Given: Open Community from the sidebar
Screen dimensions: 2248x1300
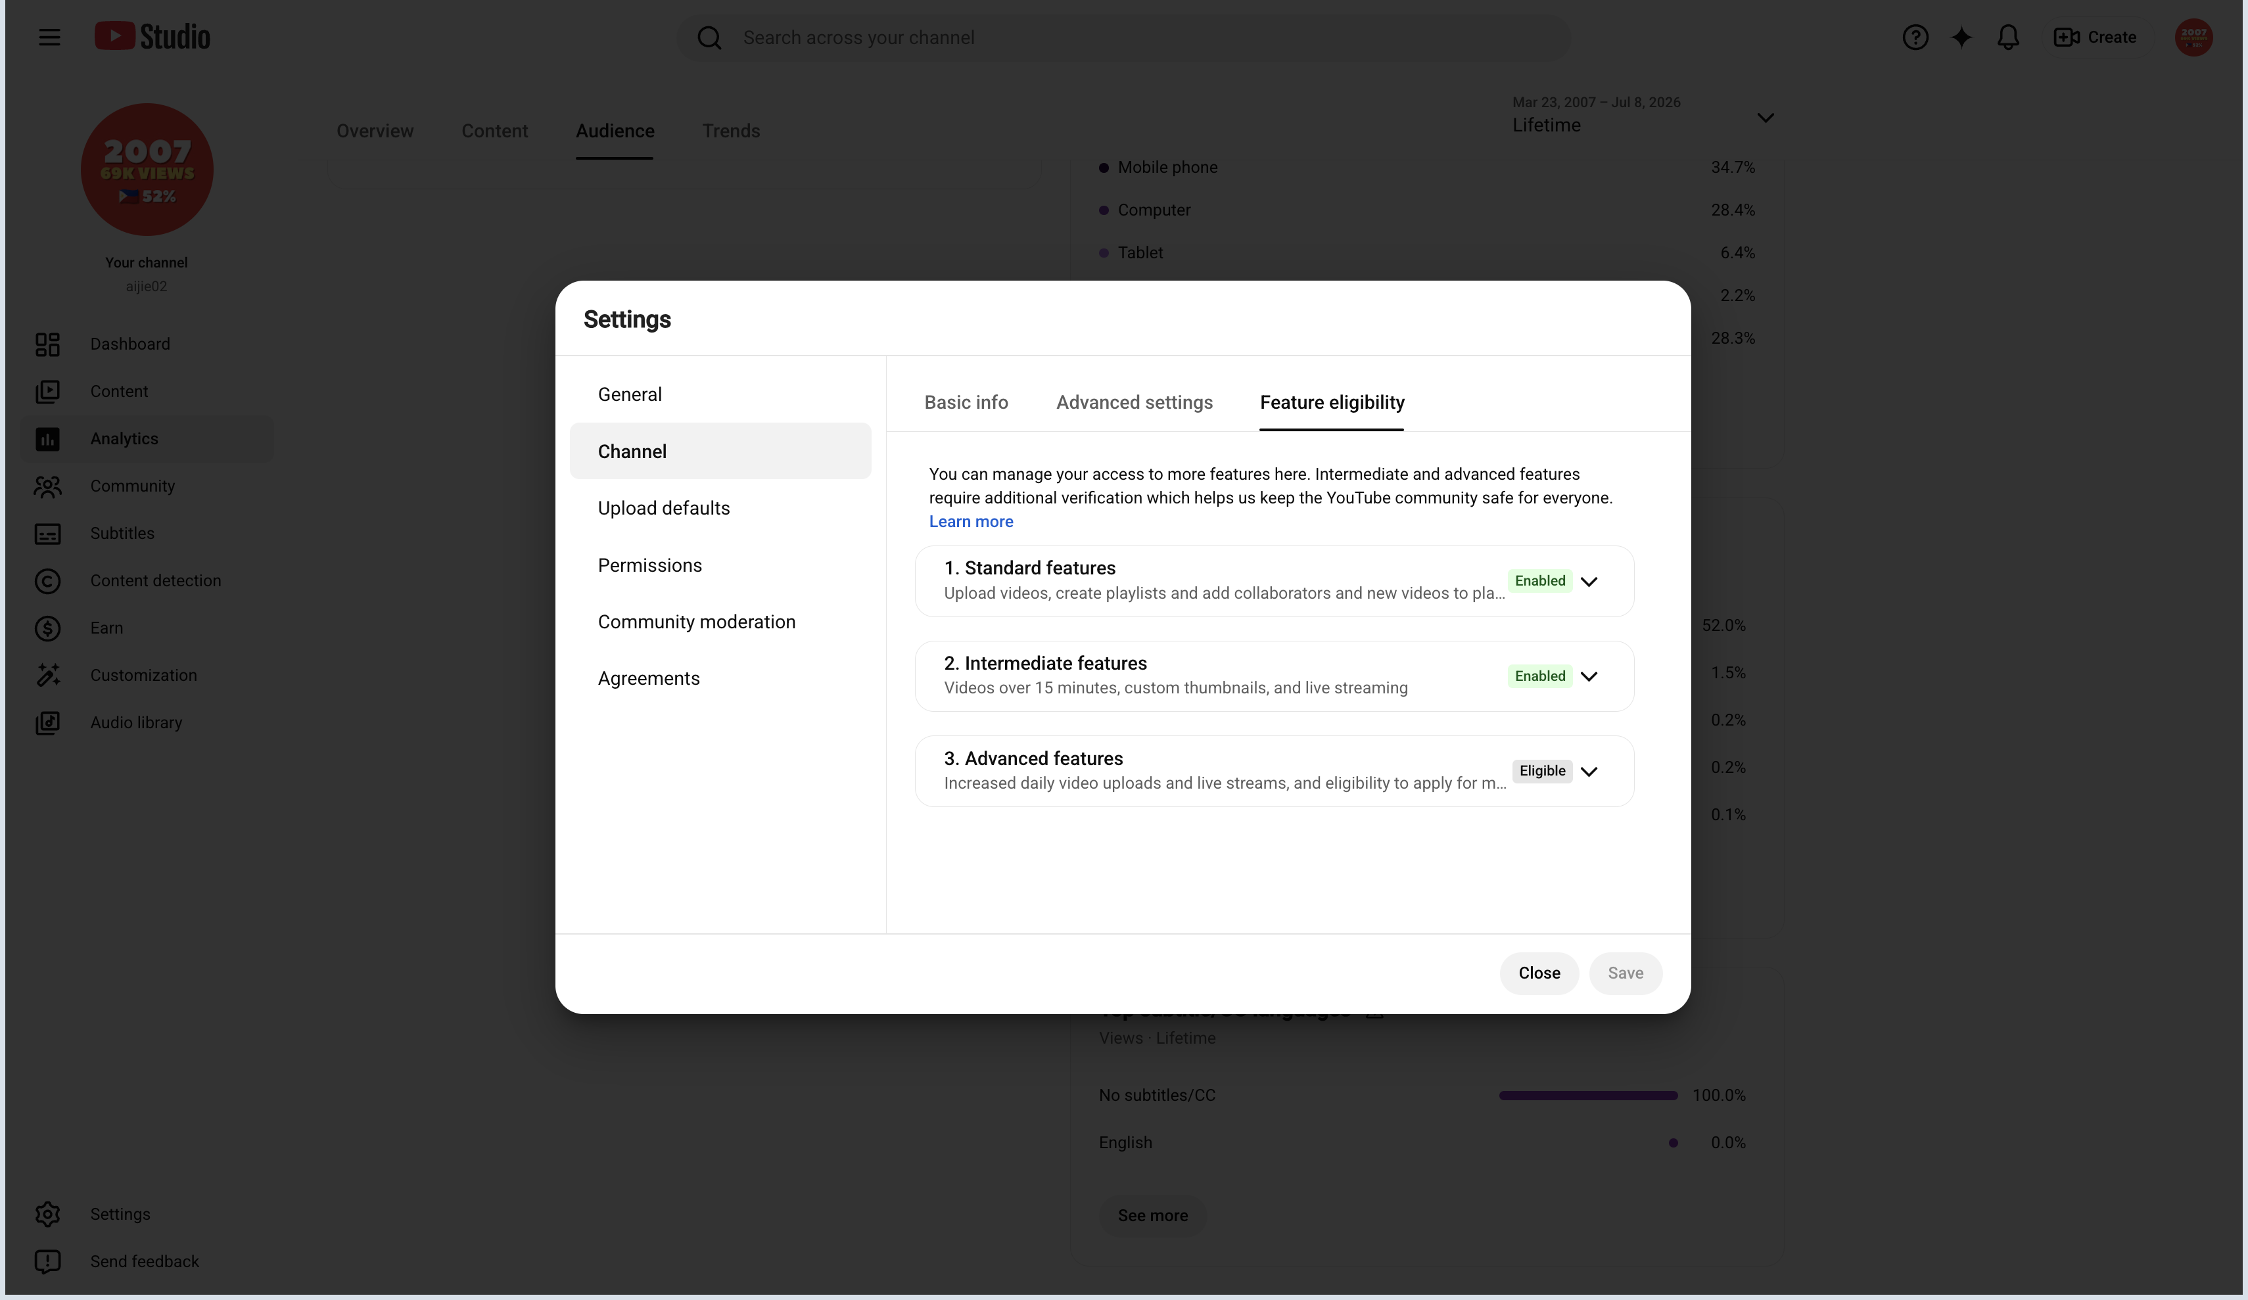Looking at the screenshot, I should coord(147,486).
